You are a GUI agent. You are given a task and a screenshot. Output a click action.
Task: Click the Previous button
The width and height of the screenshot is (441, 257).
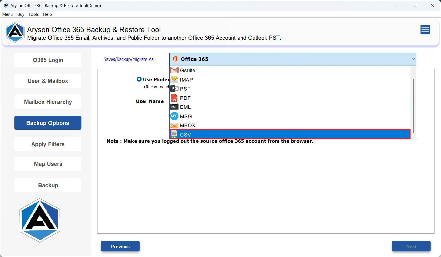point(120,246)
